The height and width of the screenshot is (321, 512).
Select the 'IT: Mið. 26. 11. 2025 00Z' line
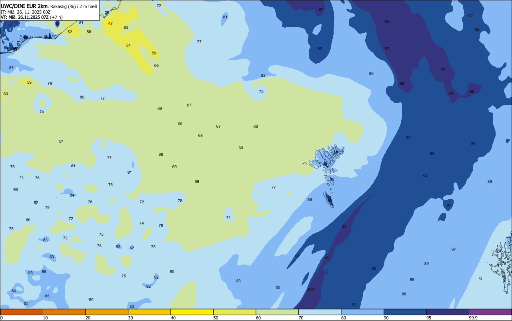click(26, 12)
